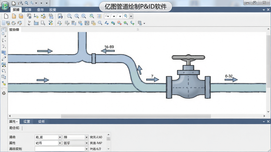Click the horizontal lines list icon
This screenshot has height=152, width=271.
99,16
